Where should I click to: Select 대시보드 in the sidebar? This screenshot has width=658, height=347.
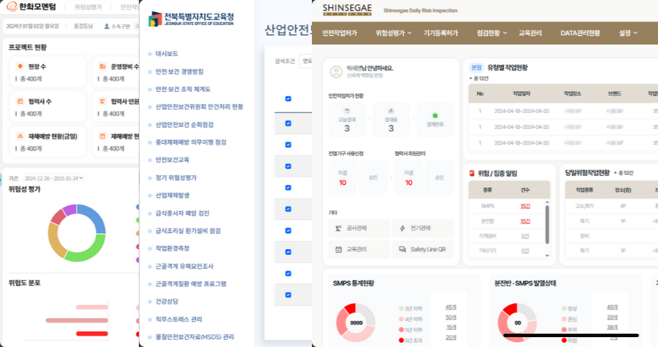coord(166,54)
